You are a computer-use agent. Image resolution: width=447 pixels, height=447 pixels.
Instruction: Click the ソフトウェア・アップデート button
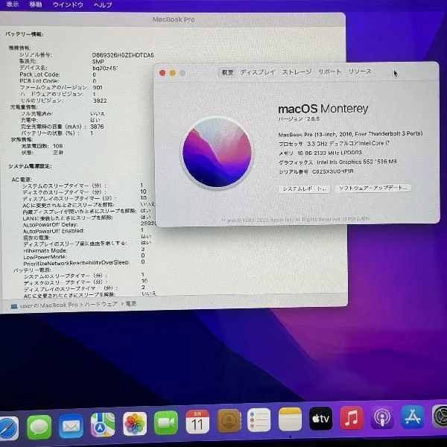point(373,188)
